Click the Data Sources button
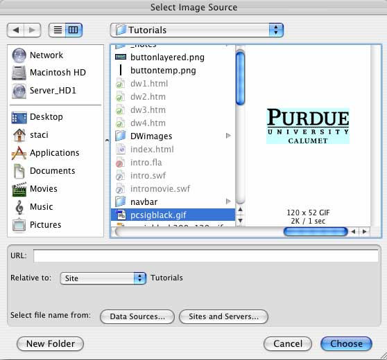Screen dimensions: 387x360 (137, 316)
